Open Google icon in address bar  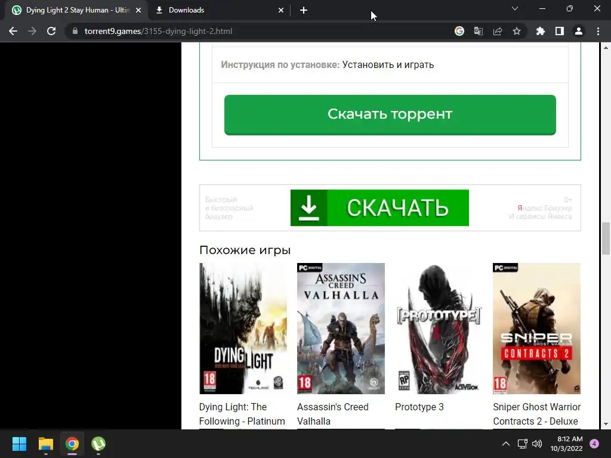pyautogui.click(x=459, y=31)
